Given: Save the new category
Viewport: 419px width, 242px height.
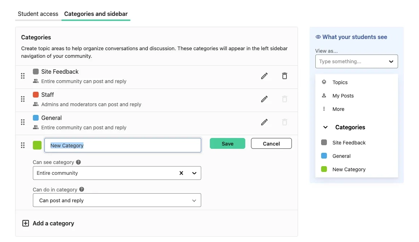Looking at the screenshot, I should tap(228, 143).
